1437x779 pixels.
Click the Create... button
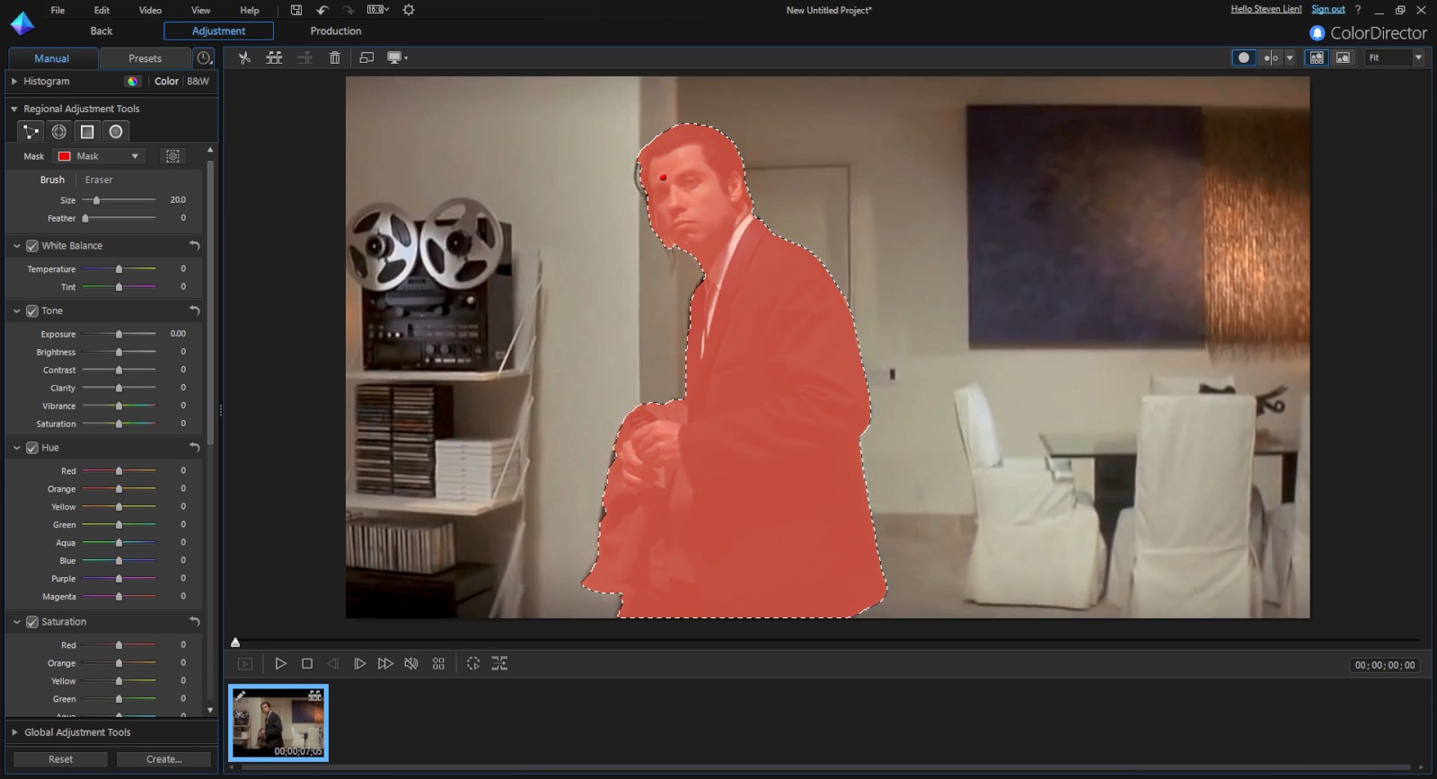tap(163, 759)
